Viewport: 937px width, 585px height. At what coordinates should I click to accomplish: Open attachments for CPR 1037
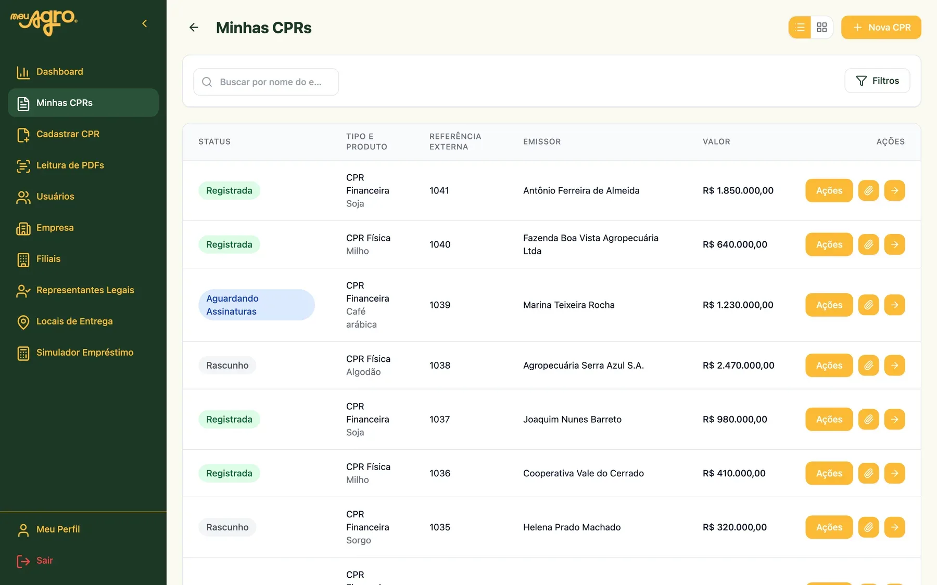(x=869, y=419)
